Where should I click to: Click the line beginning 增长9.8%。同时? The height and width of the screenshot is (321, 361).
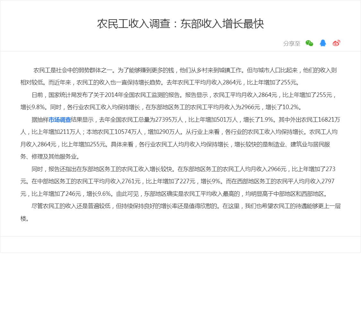[x=161, y=107]
